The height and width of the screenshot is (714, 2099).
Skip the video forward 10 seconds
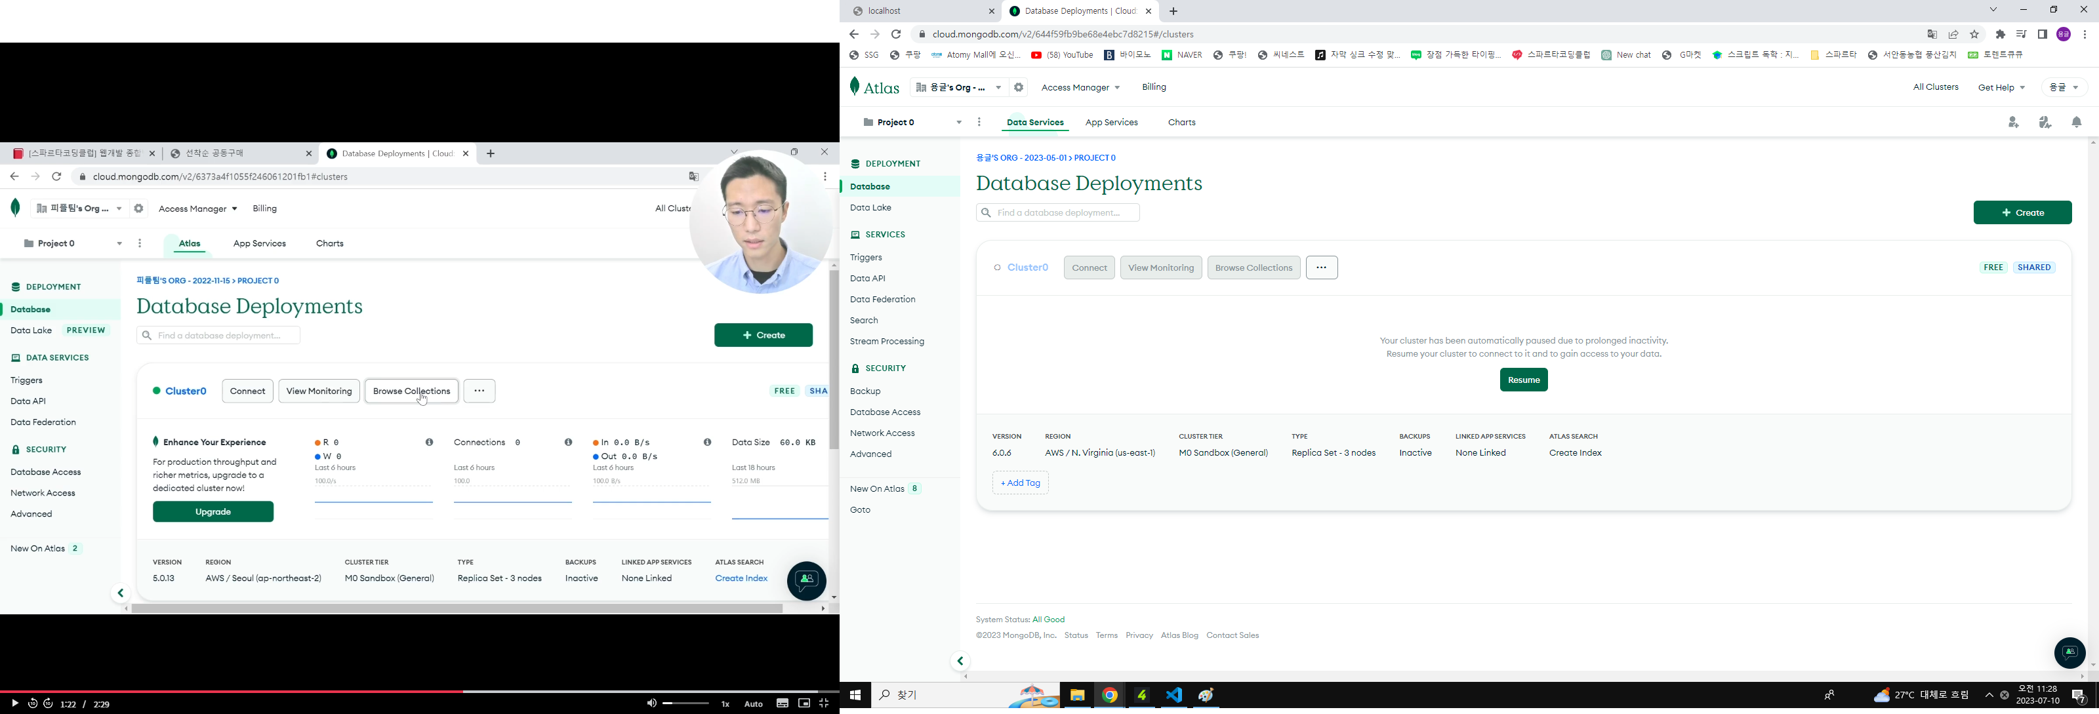pos(48,704)
